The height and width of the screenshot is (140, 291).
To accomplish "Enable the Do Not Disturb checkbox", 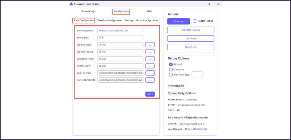I will 195,21.
